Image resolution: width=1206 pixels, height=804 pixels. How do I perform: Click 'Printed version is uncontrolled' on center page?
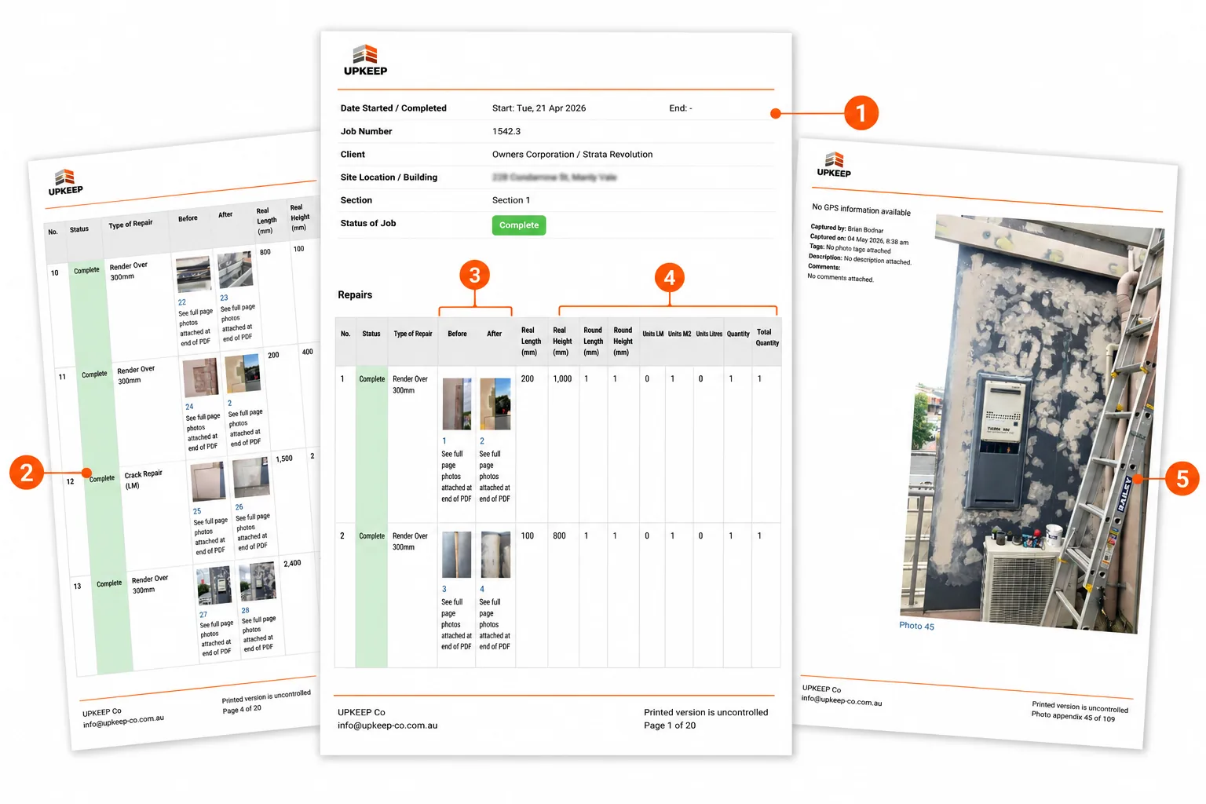coord(706,712)
